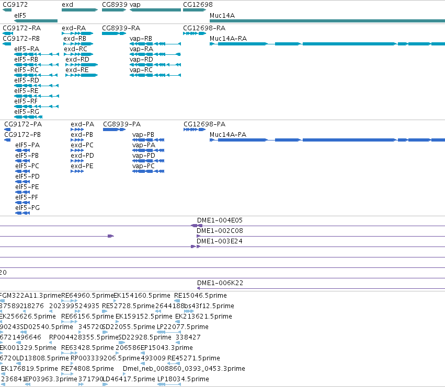The width and height of the screenshot is (445, 387).
Task: Select protein vap-PB label
Action: point(143,135)
